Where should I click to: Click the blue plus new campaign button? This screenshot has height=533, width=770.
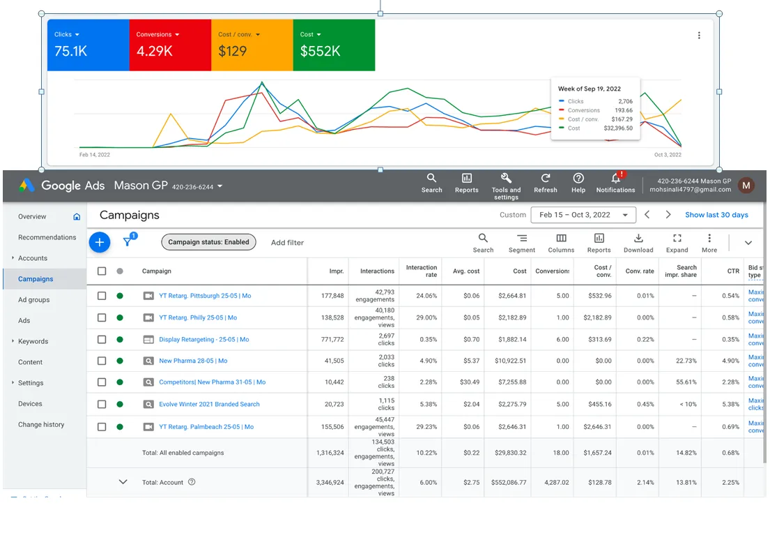(100, 242)
